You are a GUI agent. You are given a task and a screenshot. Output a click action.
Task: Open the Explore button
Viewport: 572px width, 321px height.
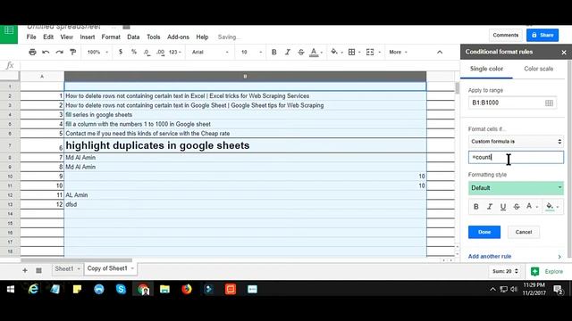coord(547,271)
